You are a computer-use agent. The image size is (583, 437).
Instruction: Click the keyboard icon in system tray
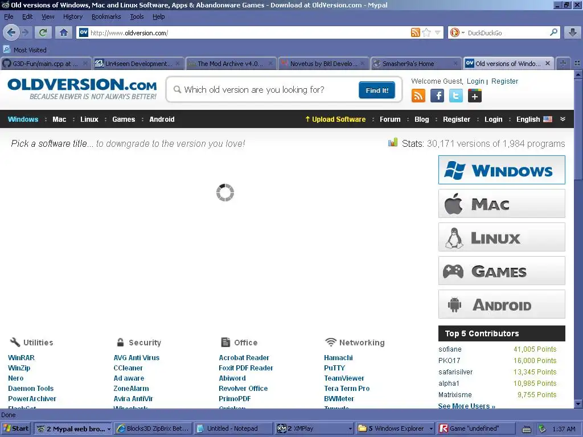tap(527, 429)
